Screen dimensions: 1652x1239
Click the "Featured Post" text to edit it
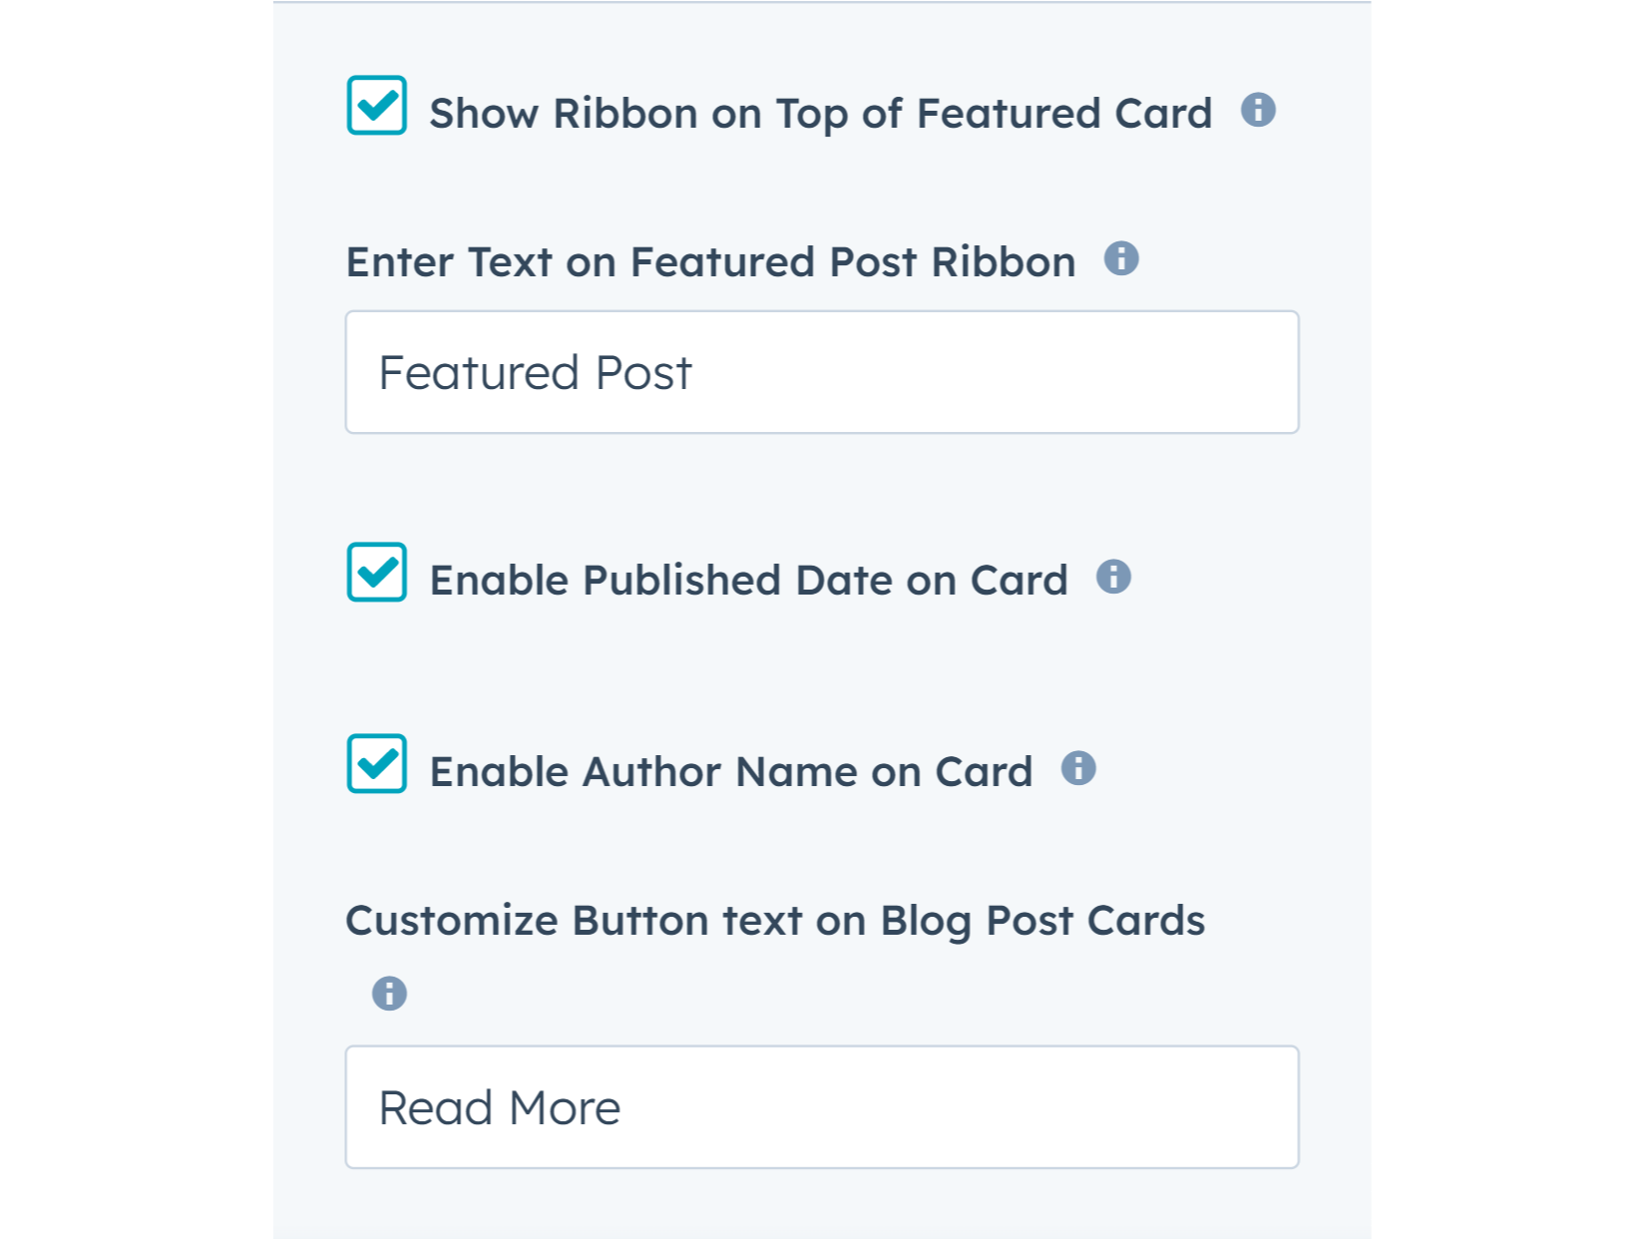pyautogui.click(x=535, y=371)
